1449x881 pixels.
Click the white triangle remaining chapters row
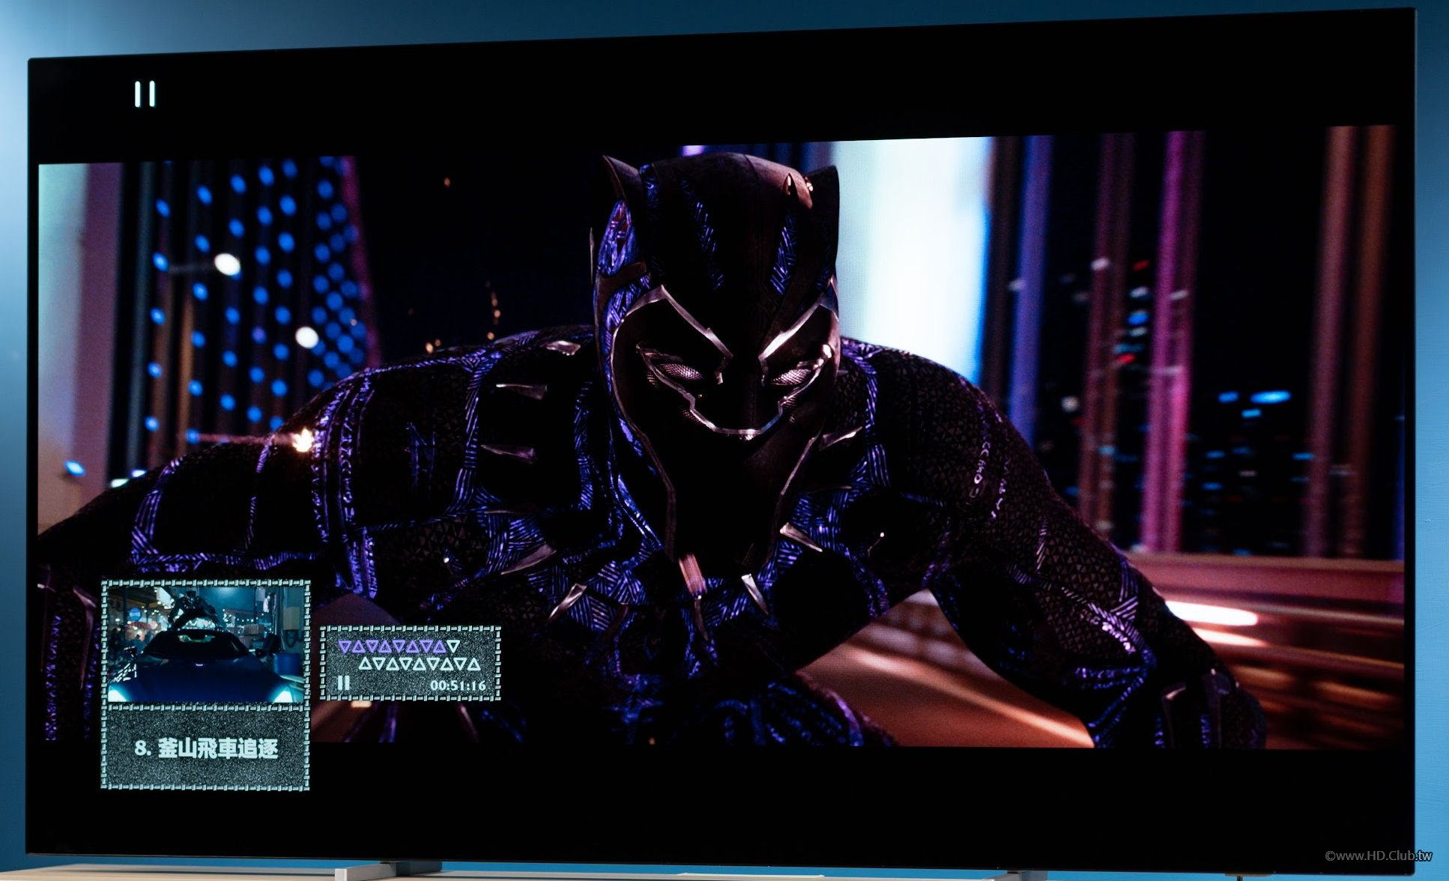(x=420, y=663)
